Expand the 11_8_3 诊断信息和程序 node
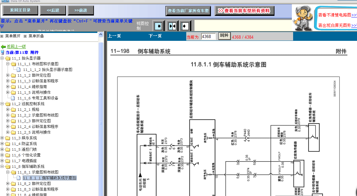Image resolution: width=357 pixels, height=196 pixels. [8, 189]
